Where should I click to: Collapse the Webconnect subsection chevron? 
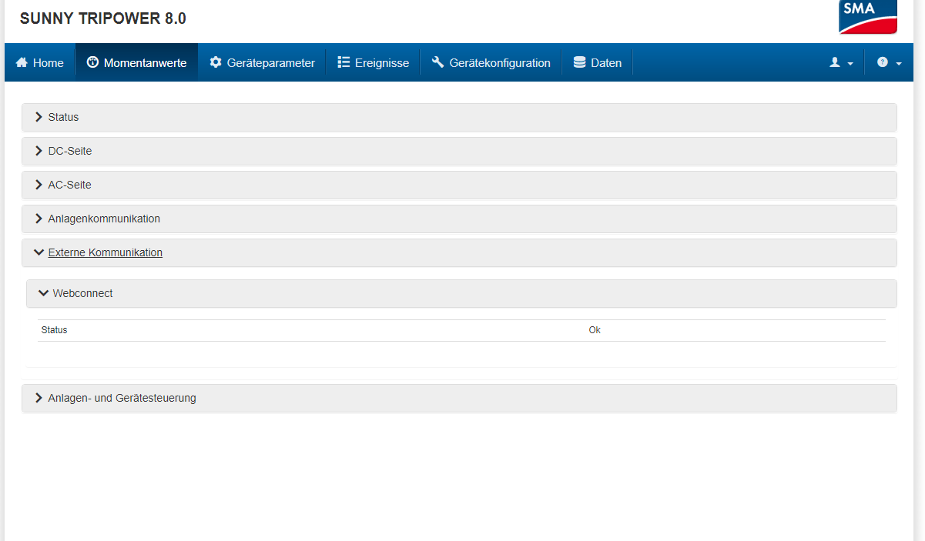44,293
